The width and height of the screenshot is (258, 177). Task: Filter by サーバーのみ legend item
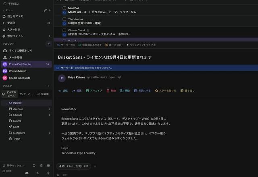pyautogui.click(x=66, y=45)
